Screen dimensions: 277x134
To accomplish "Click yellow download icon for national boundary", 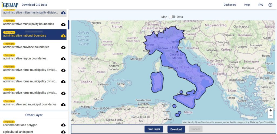I will click(63, 36).
